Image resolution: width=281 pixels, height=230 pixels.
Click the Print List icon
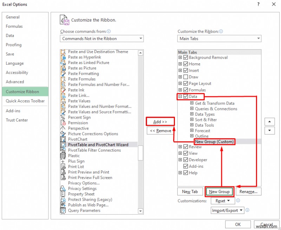coord(63,167)
